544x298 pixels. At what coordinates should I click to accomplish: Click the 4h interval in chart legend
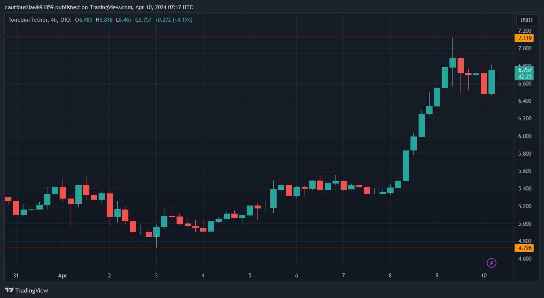tap(54, 20)
